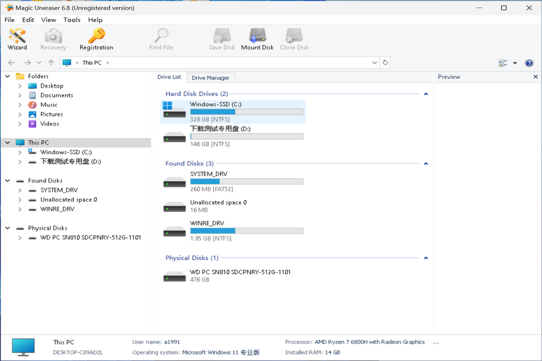542x361 pixels.
Task: Open the Edit menu
Action: (28, 20)
